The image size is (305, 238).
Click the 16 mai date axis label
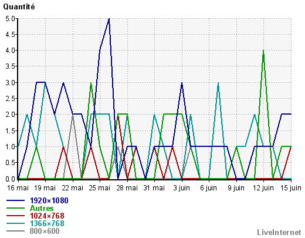(x=18, y=188)
